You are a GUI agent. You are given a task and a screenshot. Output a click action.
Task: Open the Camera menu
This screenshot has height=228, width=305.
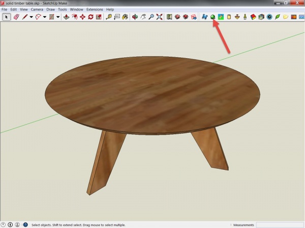[37, 9]
